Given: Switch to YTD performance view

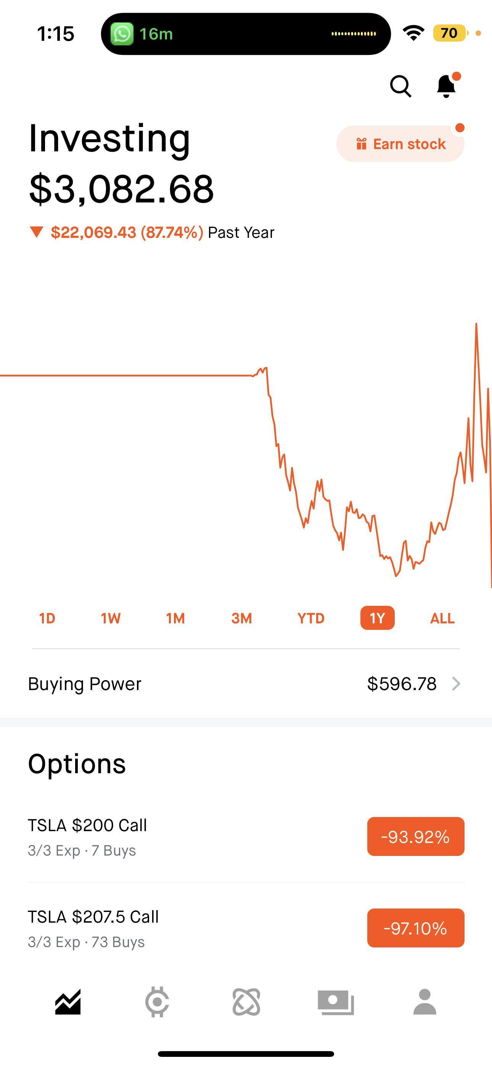Looking at the screenshot, I should pos(310,618).
